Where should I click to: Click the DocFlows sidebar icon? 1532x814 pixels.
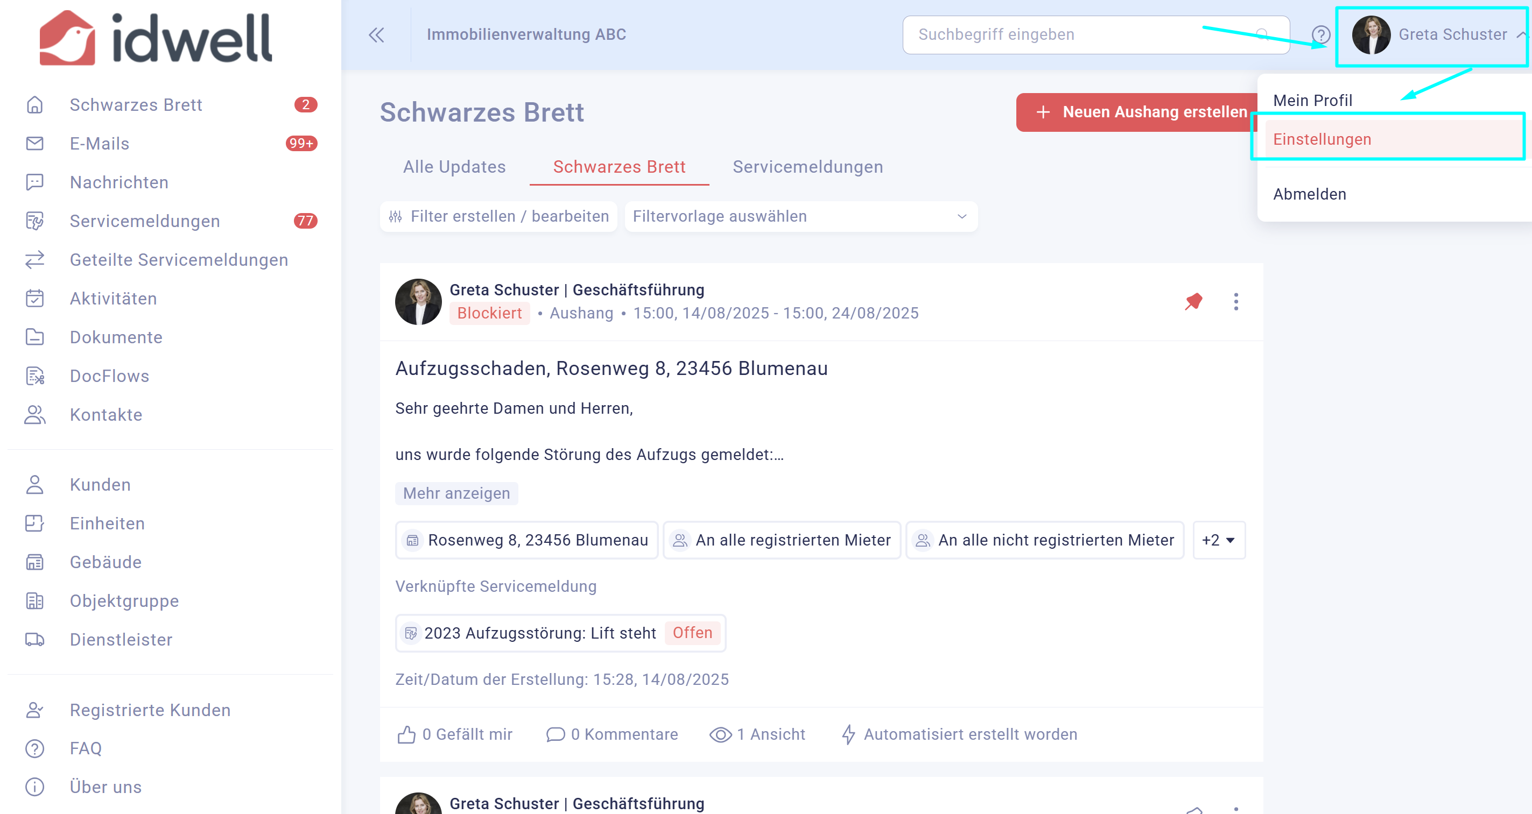[35, 376]
